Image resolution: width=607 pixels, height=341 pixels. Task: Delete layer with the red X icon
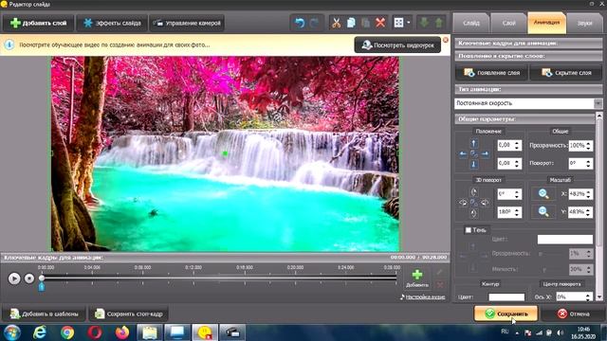[380, 23]
